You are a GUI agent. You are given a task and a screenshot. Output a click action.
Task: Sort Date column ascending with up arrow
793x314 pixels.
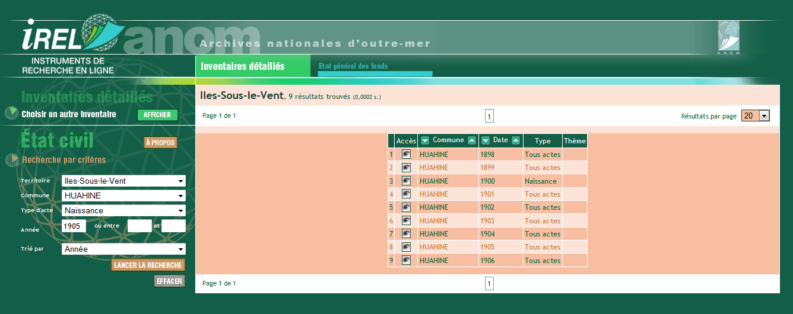click(515, 140)
